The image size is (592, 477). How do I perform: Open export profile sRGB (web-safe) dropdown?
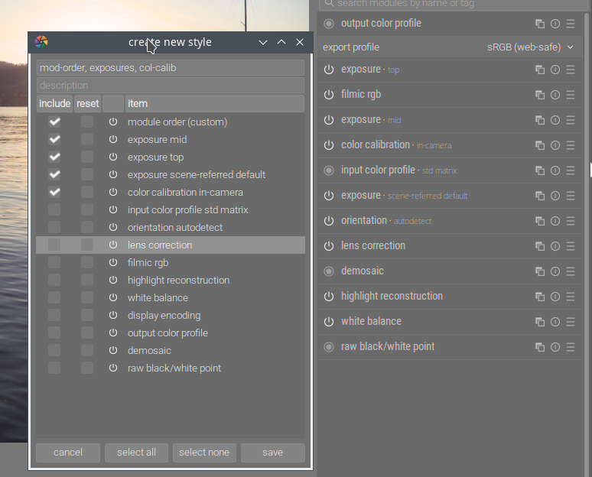coord(530,47)
